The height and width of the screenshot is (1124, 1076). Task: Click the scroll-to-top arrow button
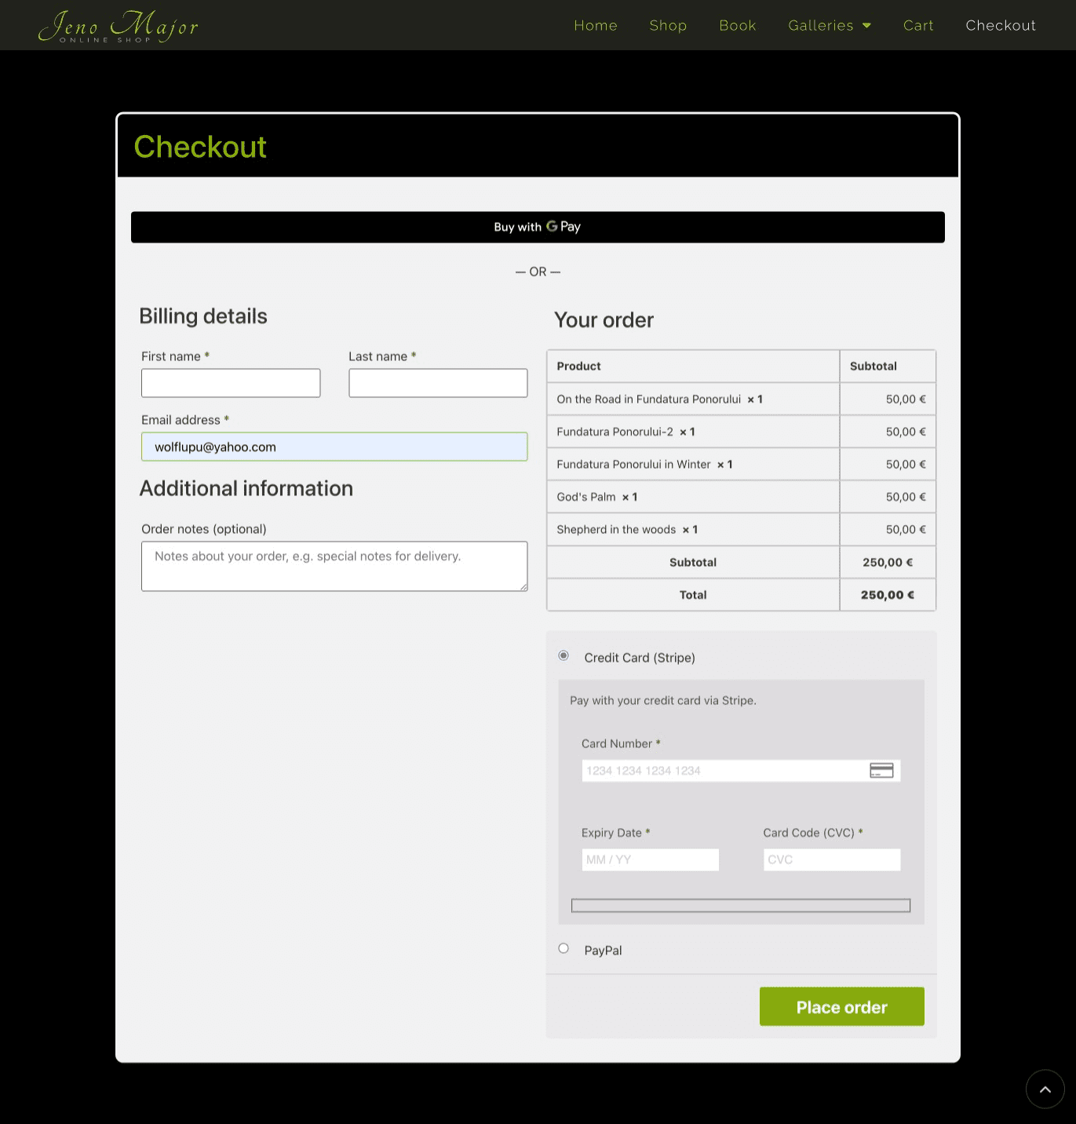coord(1045,1089)
